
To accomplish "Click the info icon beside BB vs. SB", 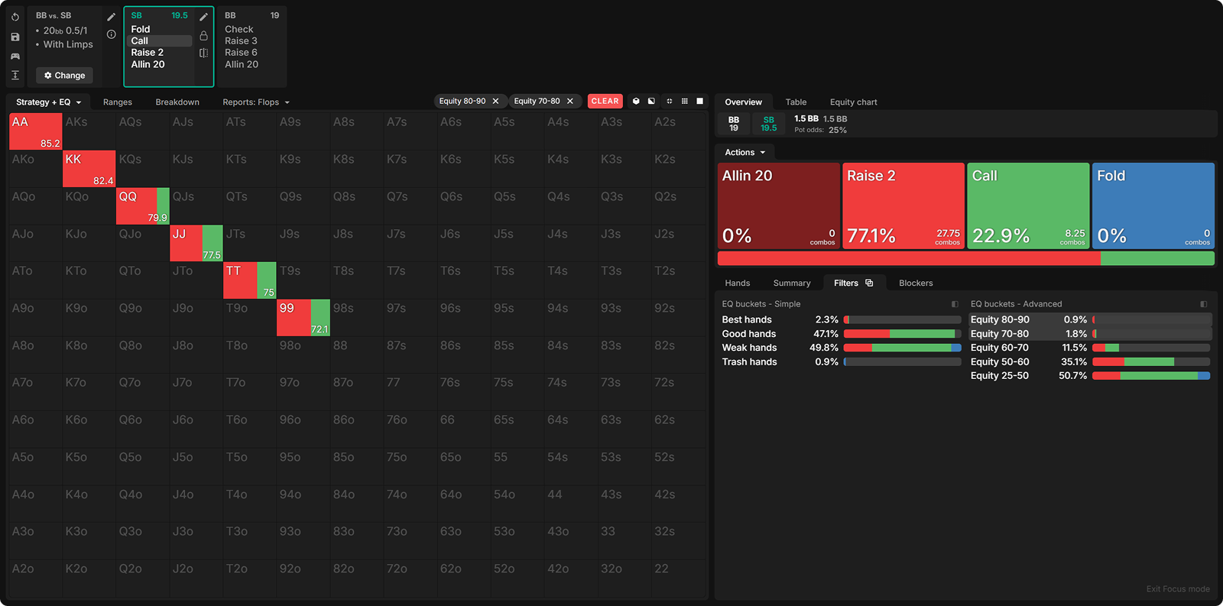I will point(112,34).
